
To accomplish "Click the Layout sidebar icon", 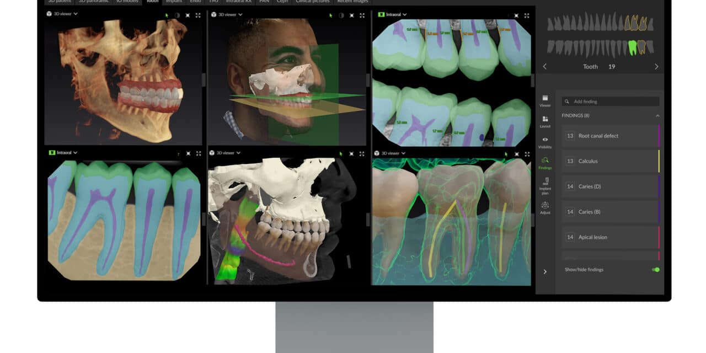I will point(545,121).
